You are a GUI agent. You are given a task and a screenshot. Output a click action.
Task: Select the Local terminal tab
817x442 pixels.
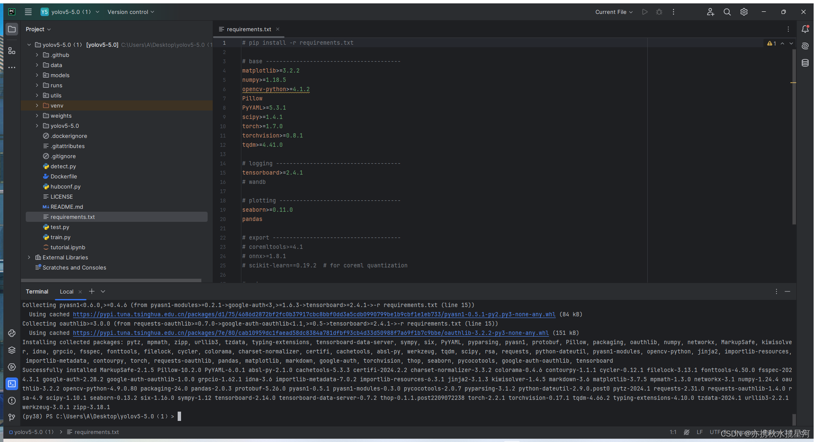click(66, 291)
